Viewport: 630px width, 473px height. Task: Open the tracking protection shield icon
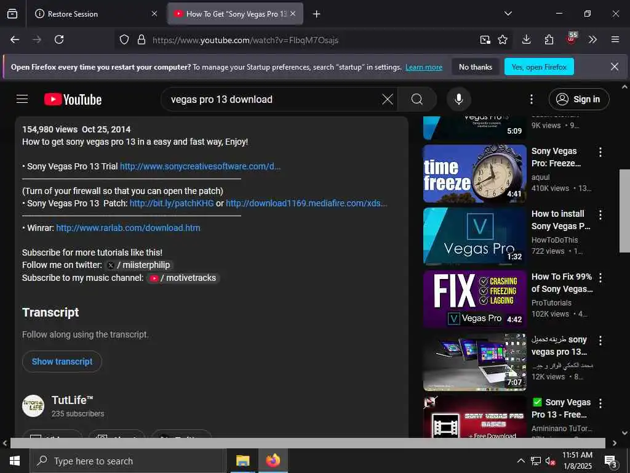124,39
